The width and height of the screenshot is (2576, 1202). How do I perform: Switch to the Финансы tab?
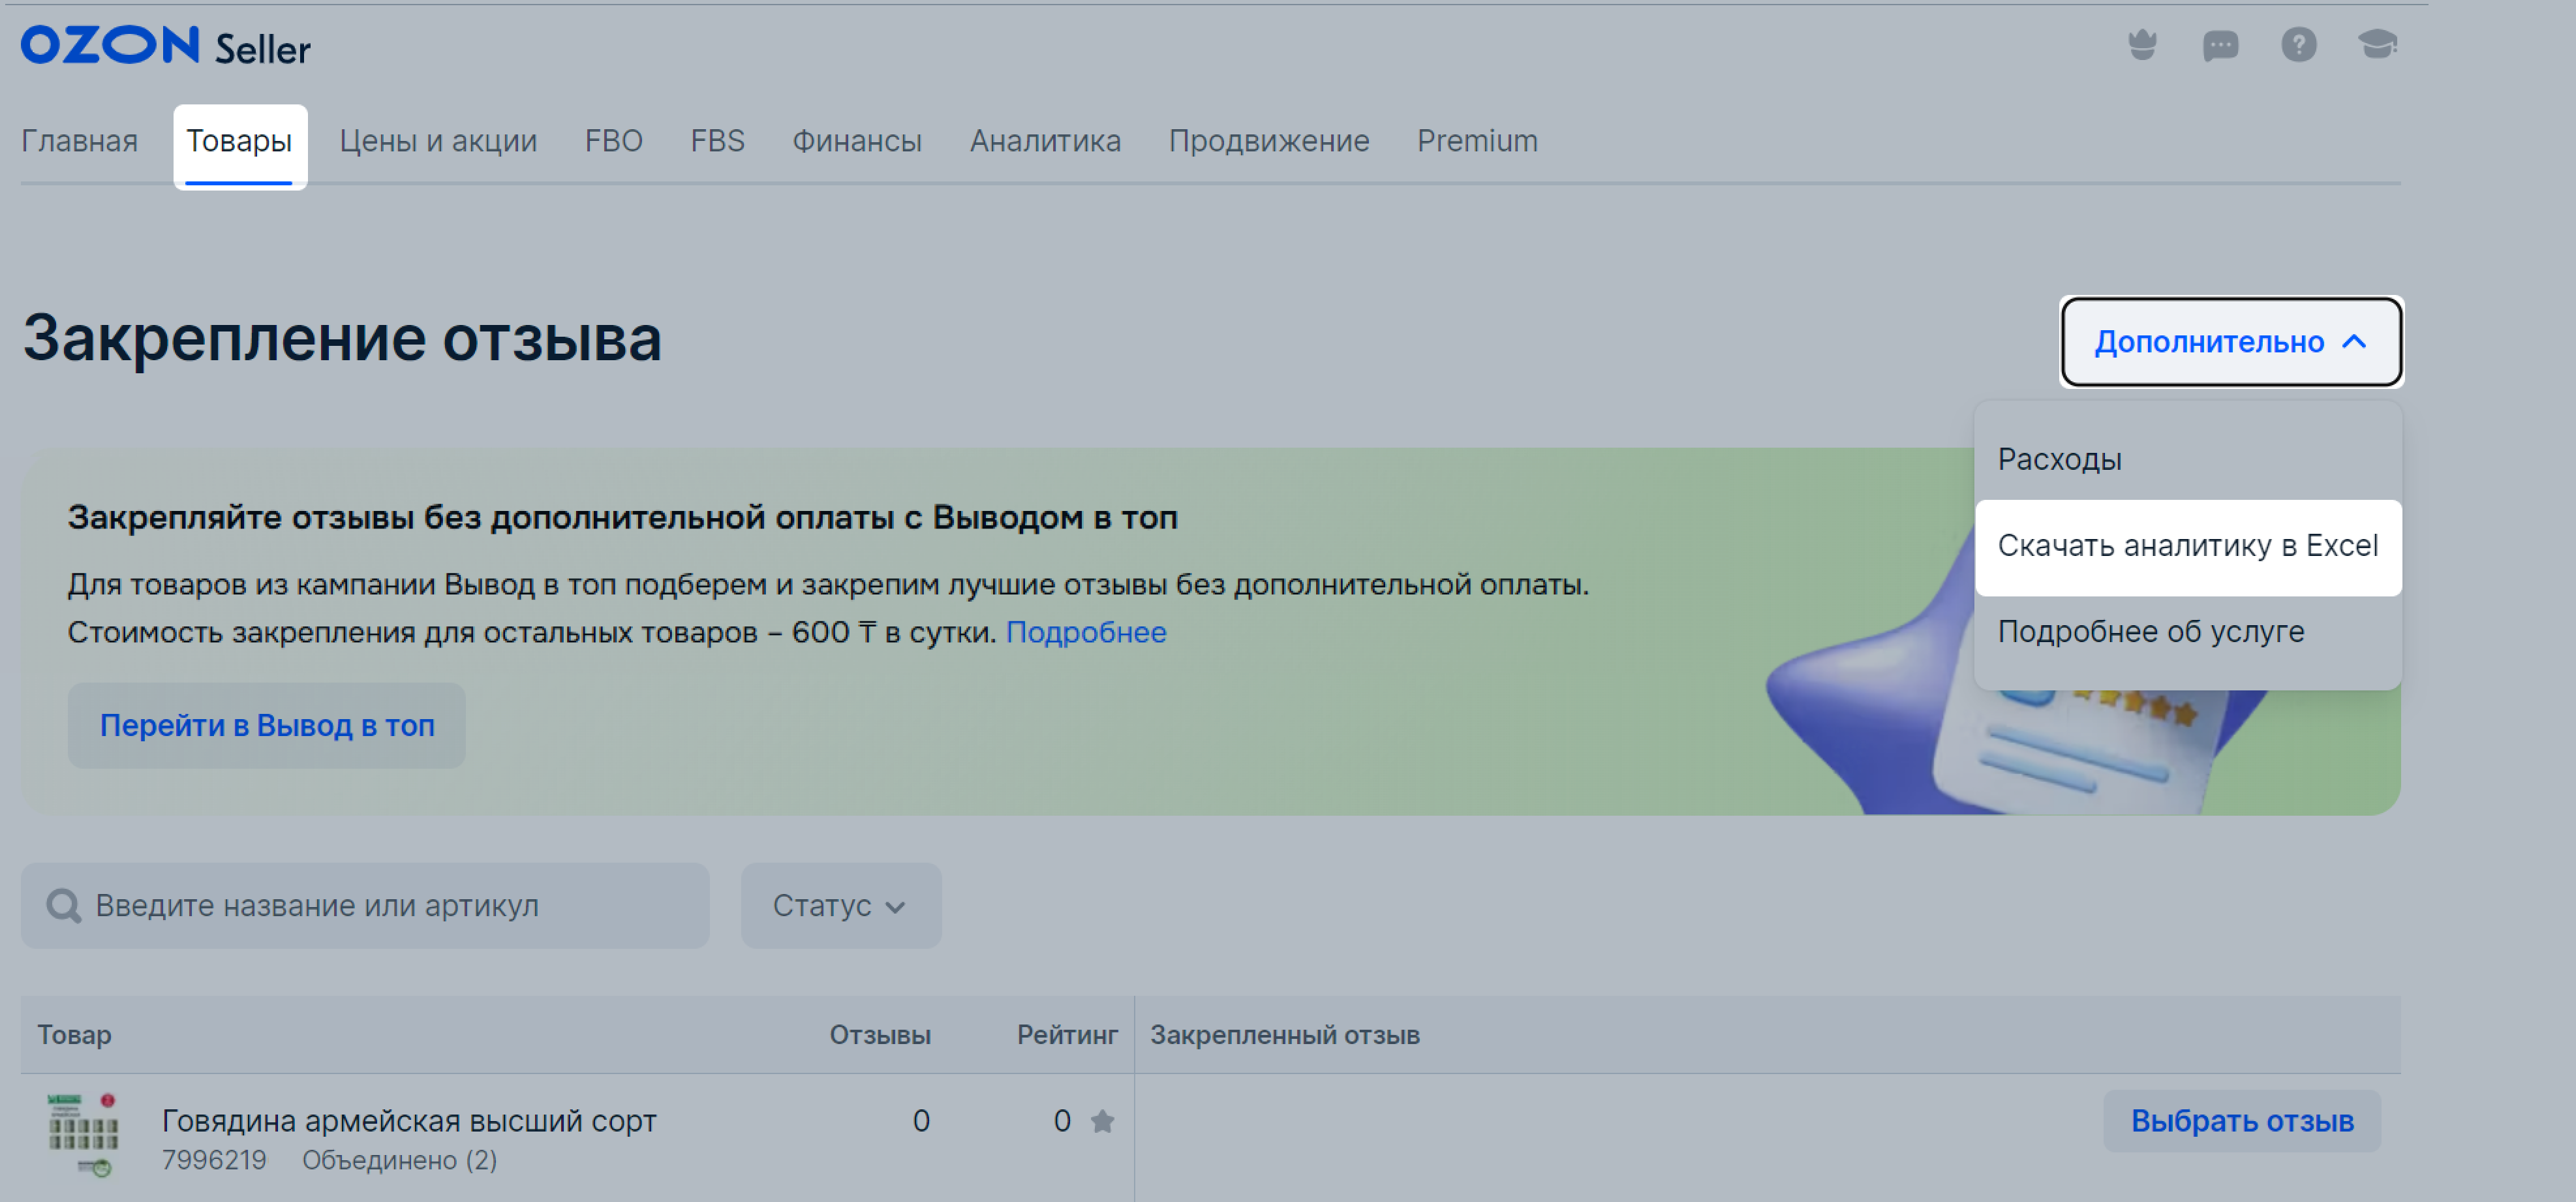click(x=857, y=141)
